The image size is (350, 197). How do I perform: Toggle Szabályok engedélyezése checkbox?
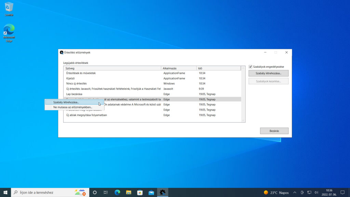point(251,67)
